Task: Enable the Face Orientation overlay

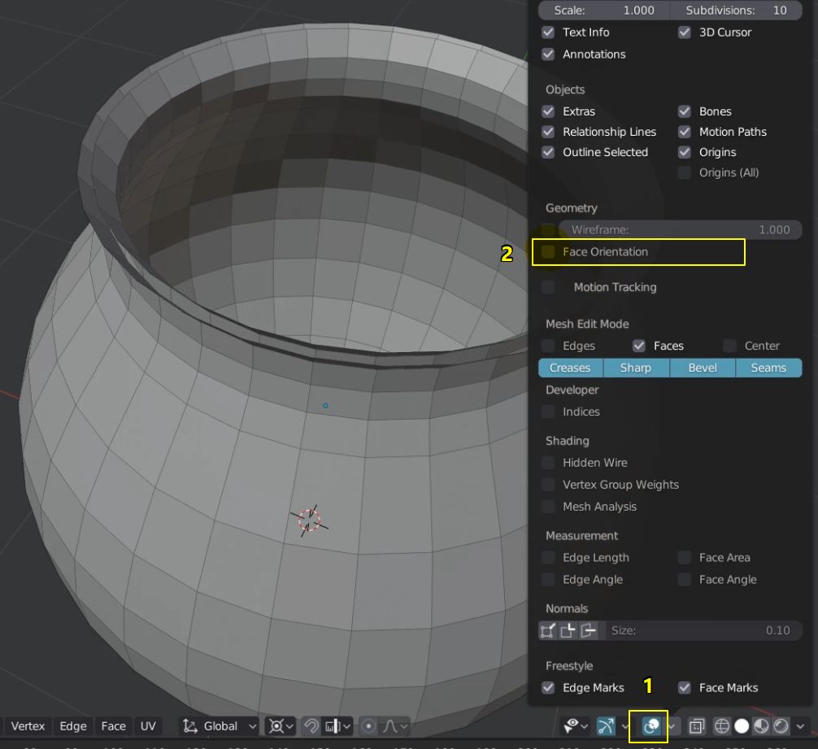Action: 548,252
